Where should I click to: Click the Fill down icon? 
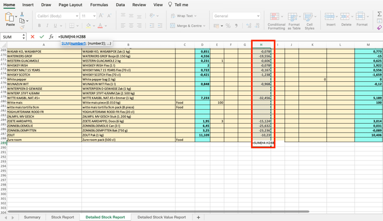coord(379,21)
